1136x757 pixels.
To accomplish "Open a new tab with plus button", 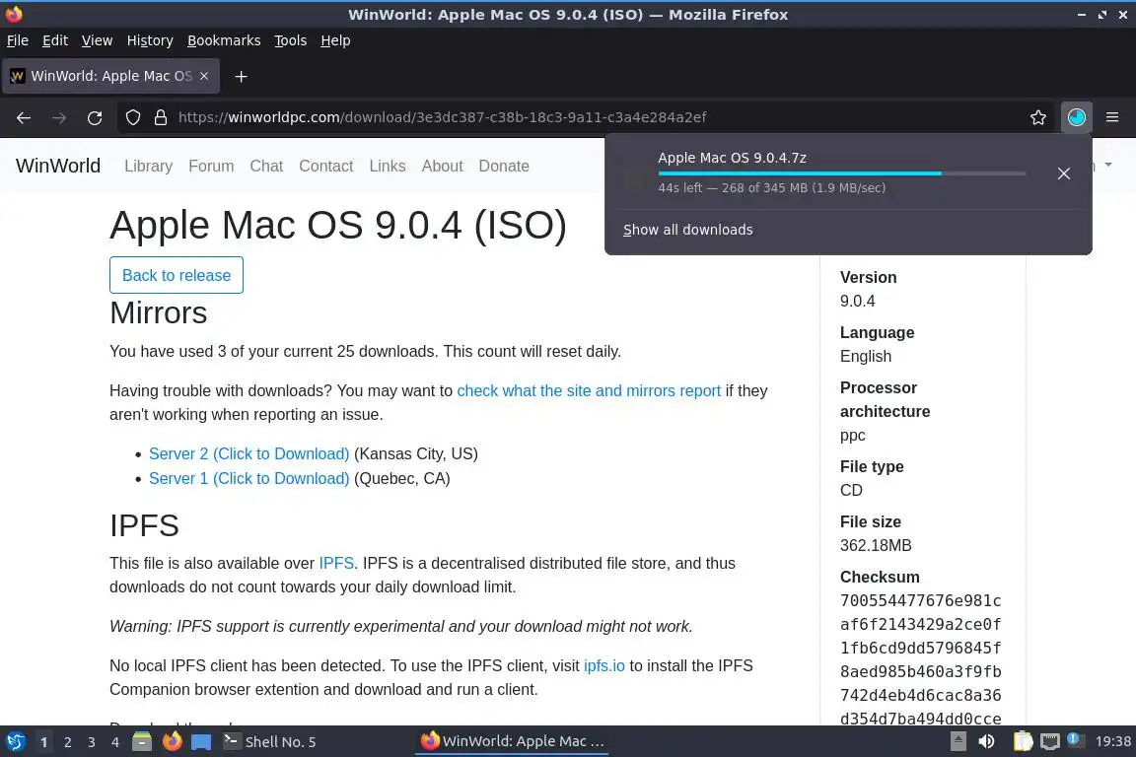I will coord(242,76).
